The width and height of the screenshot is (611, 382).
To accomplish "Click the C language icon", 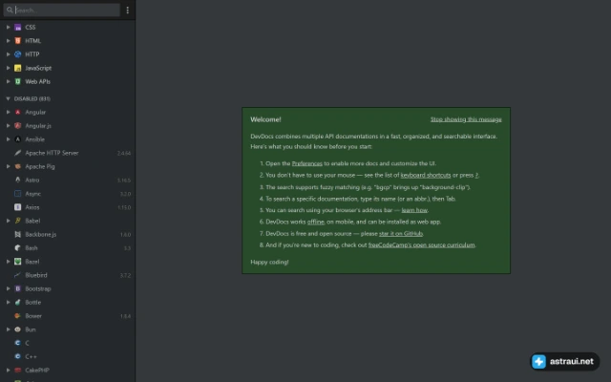I will tap(17, 343).
